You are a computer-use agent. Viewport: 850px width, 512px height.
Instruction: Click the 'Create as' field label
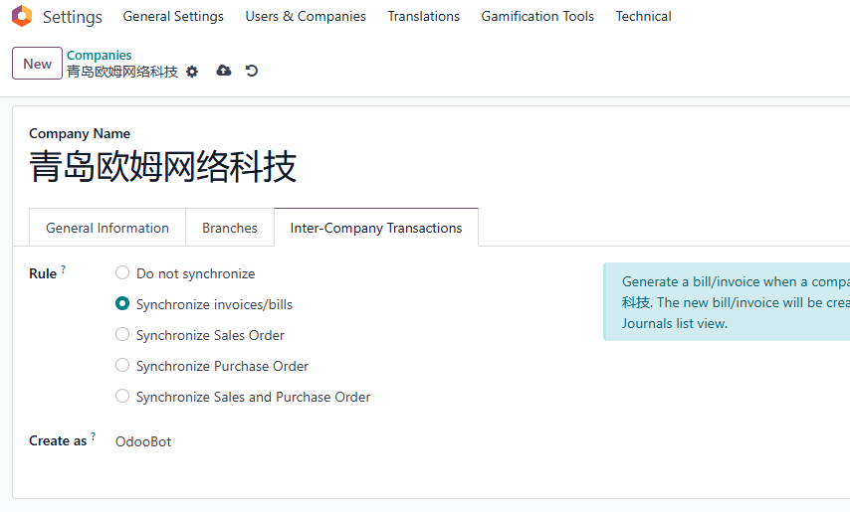(x=58, y=441)
